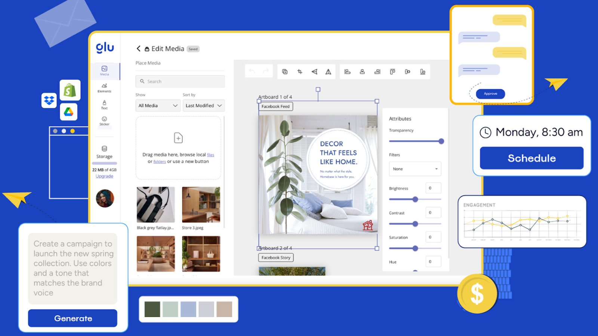
Task: Click the Upgrade storage link
Action: [x=104, y=176]
